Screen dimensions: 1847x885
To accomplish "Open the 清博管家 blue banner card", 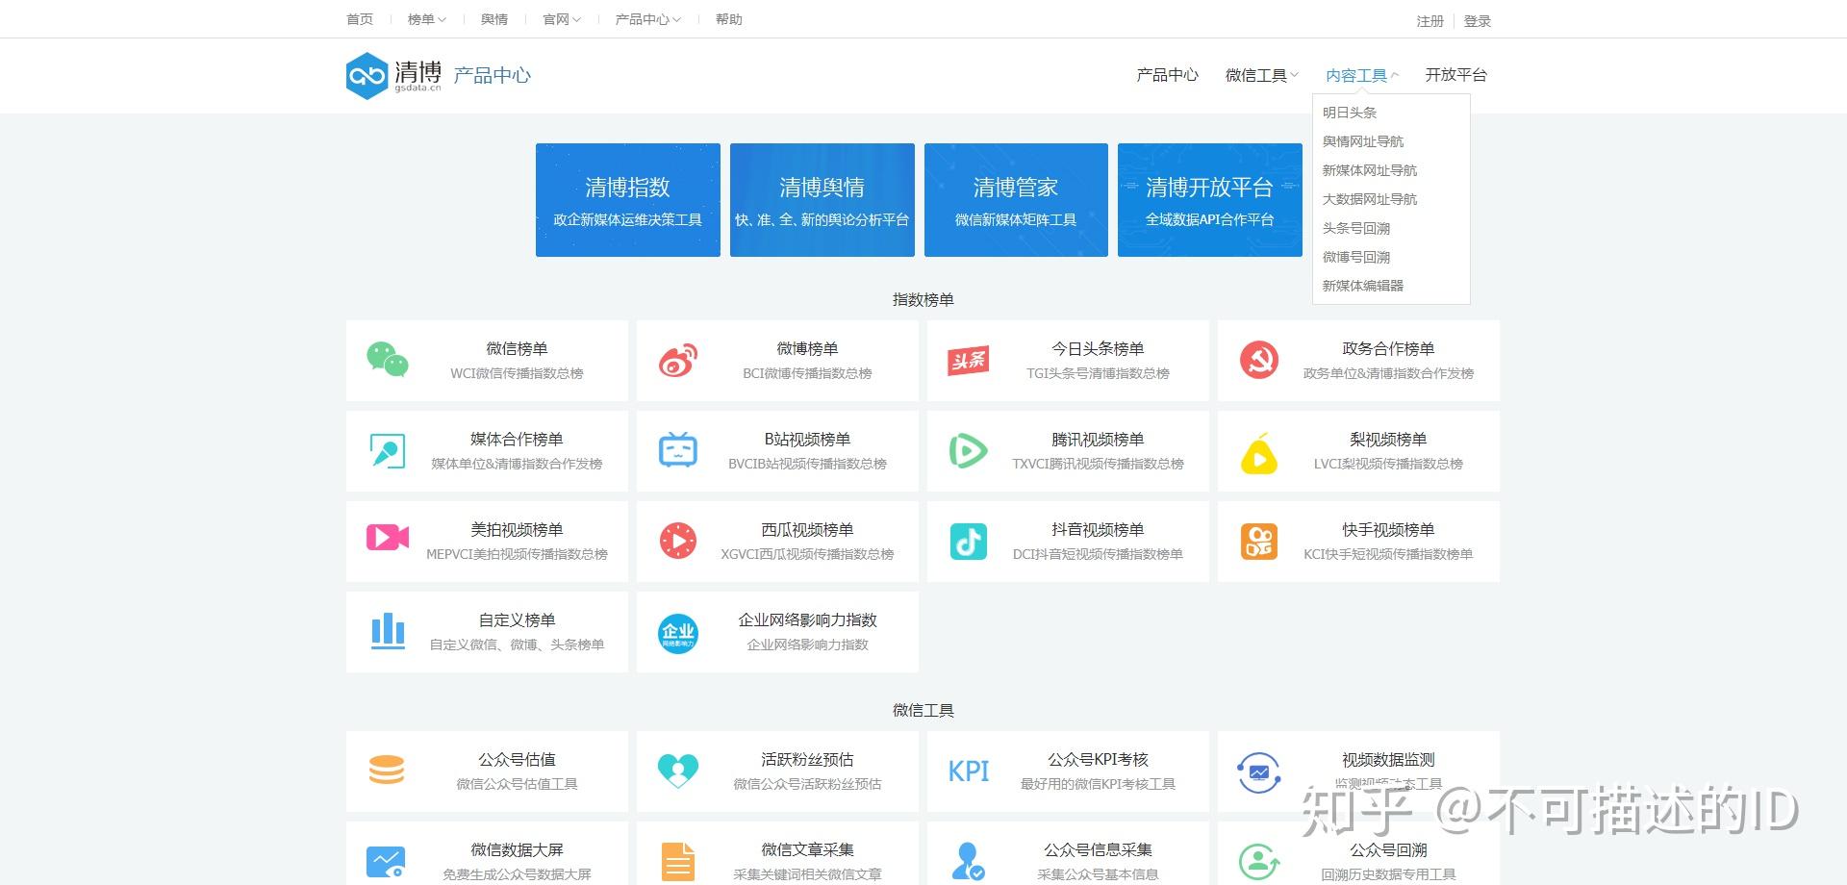I will point(1016,200).
